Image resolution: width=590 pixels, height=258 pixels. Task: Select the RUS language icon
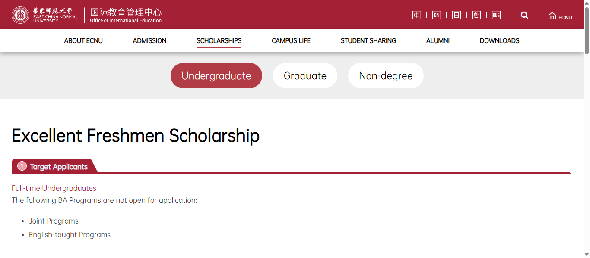coord(496,15)
